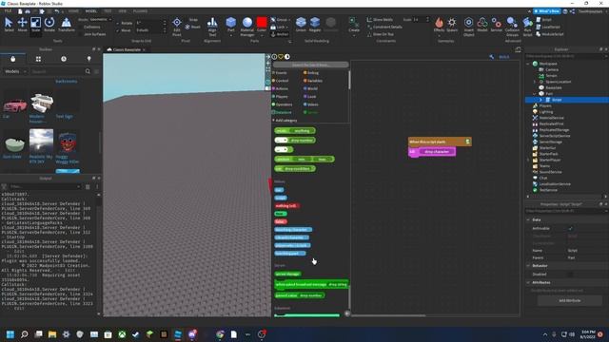609x342 pixels.
Task: Toggle Draw On Top option
Action: (x=381, y=34)
